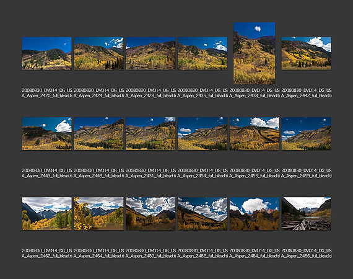
Task: Click filename label ending Aspen_2420_full_bleed
Action: pos(47,93)
